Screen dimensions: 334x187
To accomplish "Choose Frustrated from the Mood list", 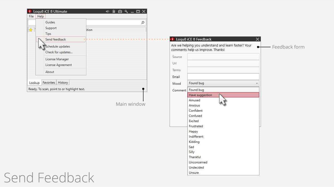I will pos(196,126).
